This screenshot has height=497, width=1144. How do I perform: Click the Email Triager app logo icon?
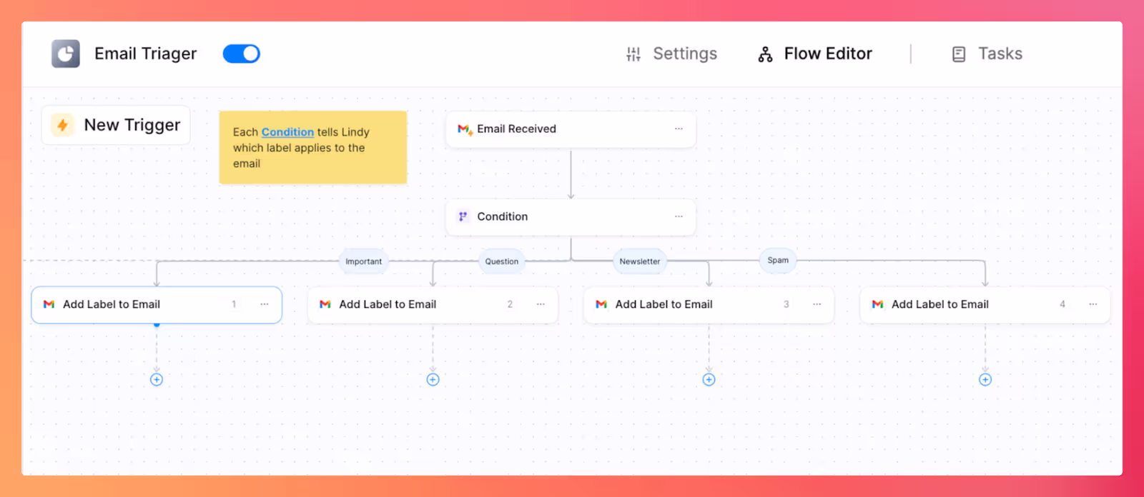(x=66, y=54)
